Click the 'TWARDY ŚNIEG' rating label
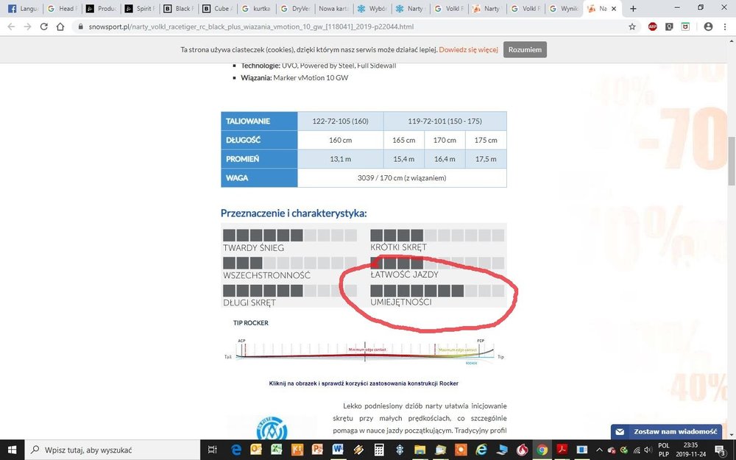Image resolution: width=736 pixels, height=460 pixels. pos(253,248)
